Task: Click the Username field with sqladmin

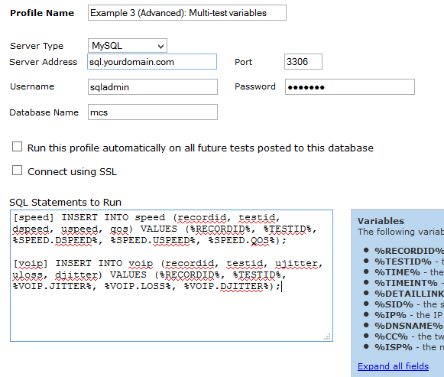Action: point(153,87)
